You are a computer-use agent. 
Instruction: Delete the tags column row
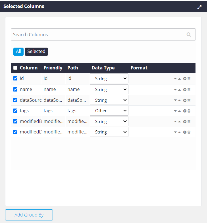189,111
